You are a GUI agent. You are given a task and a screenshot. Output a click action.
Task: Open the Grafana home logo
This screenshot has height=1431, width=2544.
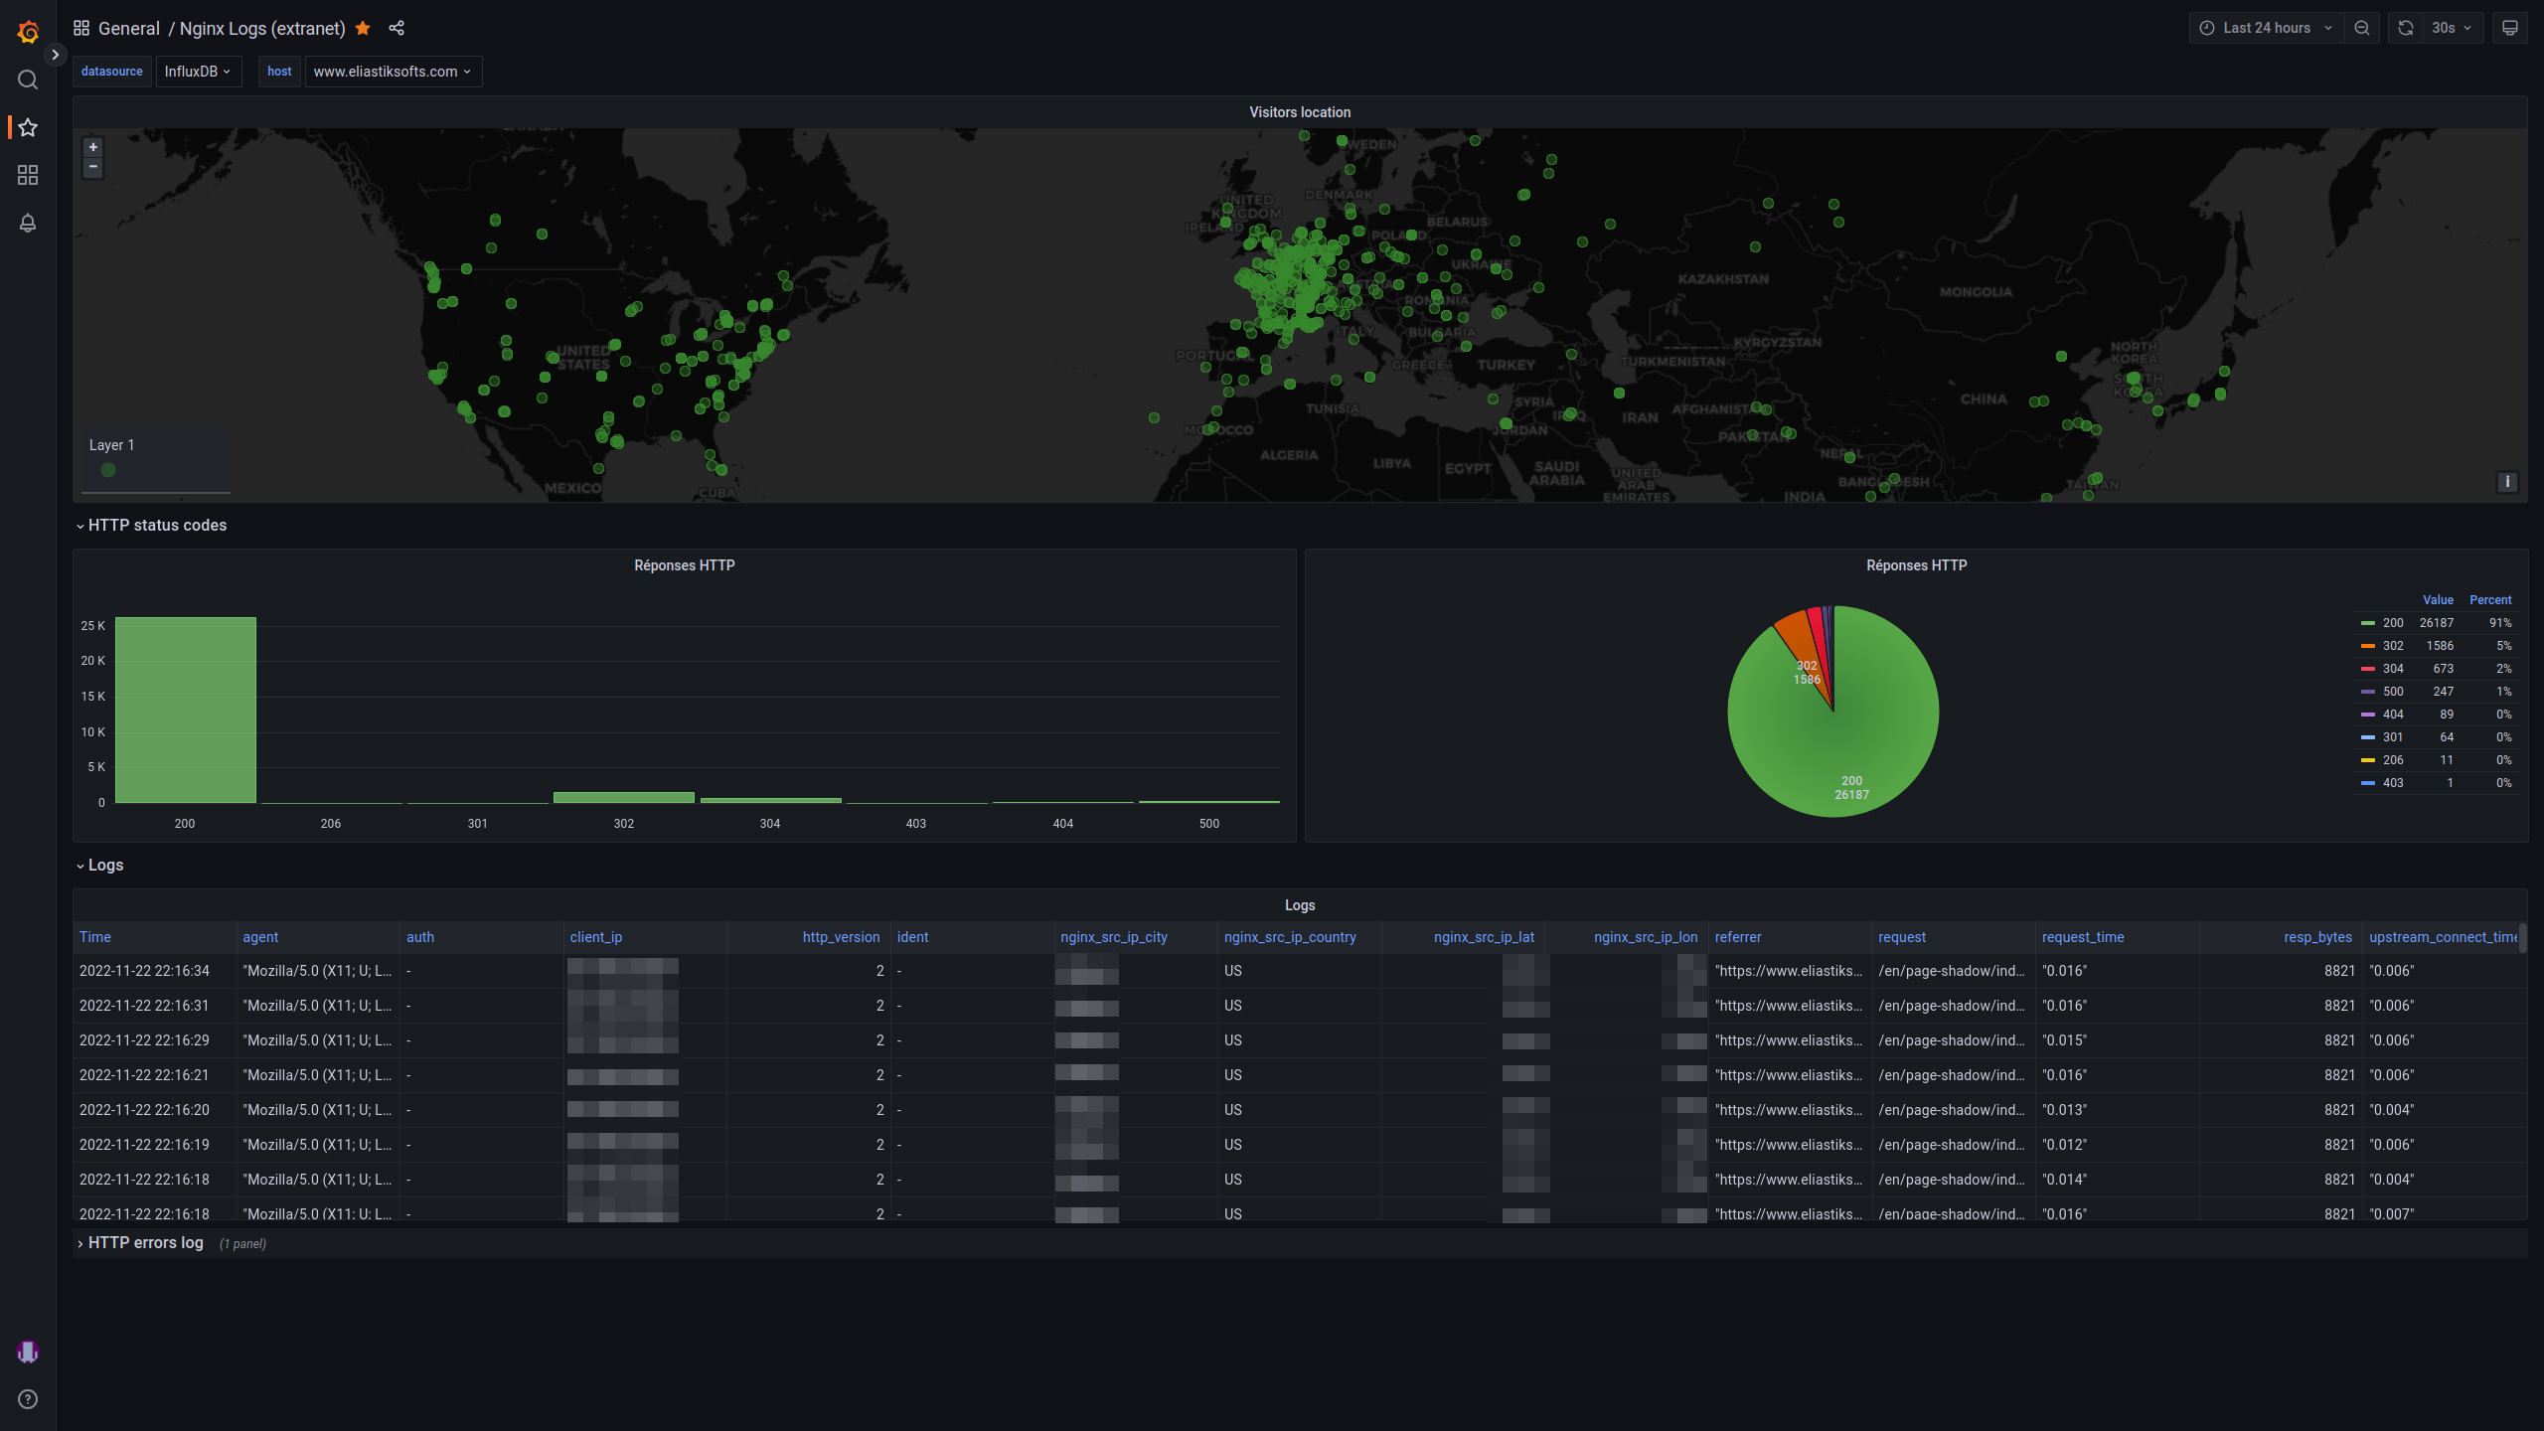(x=28, y=32)
